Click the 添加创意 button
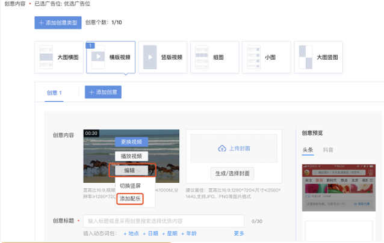This screenshot has height=243, width=384. [104, 93]
